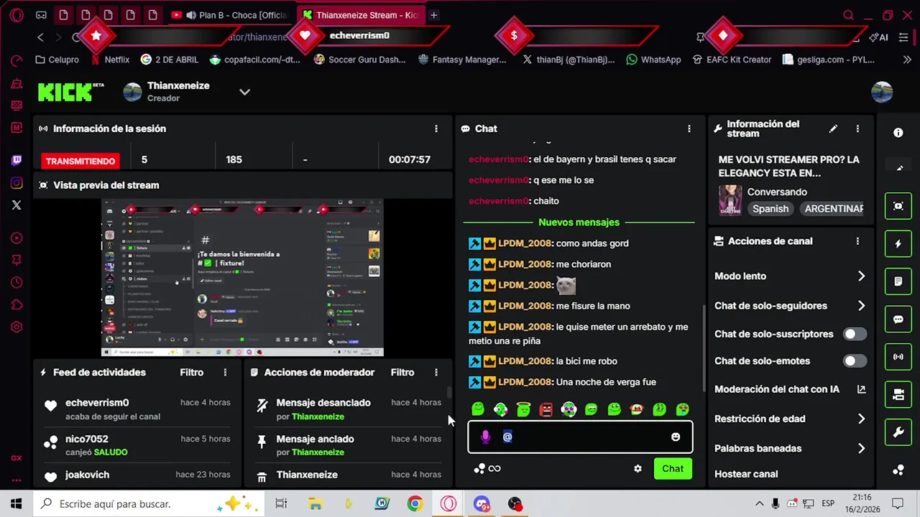Open the Netflix bookmark

click(110, 60)
